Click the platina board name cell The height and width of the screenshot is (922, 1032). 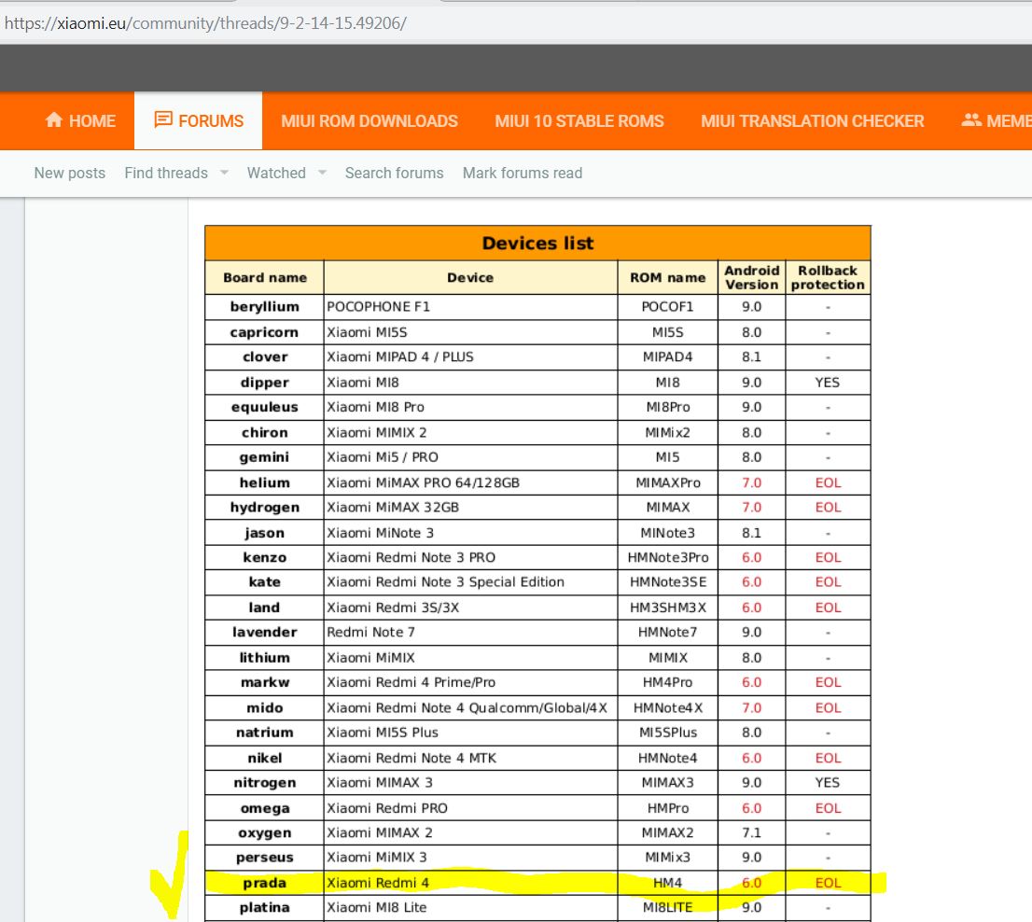[265, 907]
